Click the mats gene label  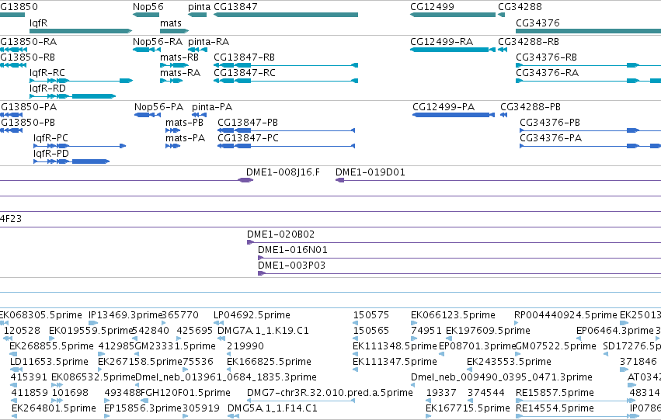pyautogui.click(x=171, y=23)
